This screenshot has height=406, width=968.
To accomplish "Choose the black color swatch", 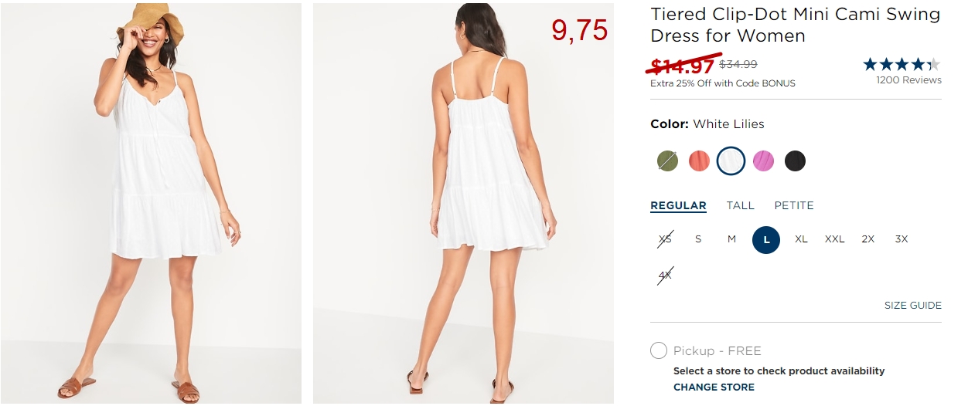I will pyautogui.click(x=795, y=161).
